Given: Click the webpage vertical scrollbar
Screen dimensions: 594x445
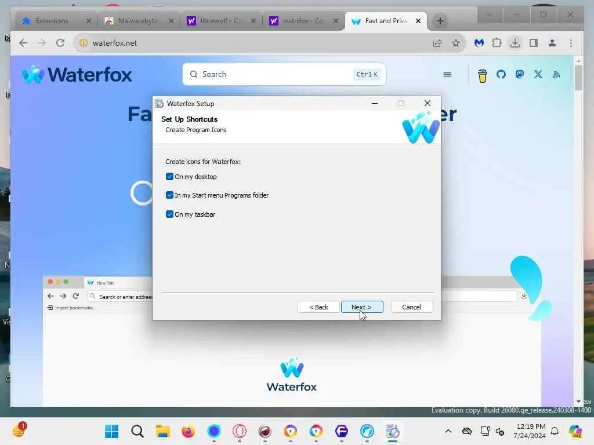Looking at the screenshot, I should click(578, 78).
